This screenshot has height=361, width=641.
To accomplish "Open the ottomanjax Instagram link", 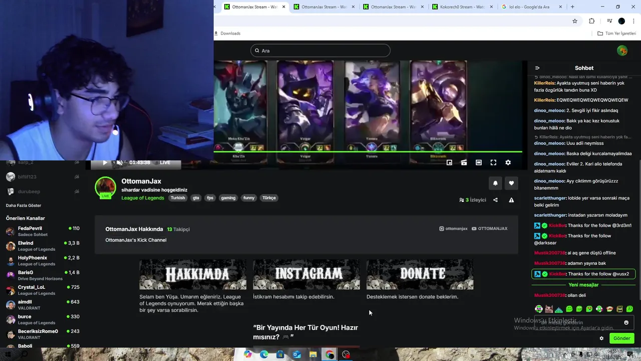I will [453, 229].
